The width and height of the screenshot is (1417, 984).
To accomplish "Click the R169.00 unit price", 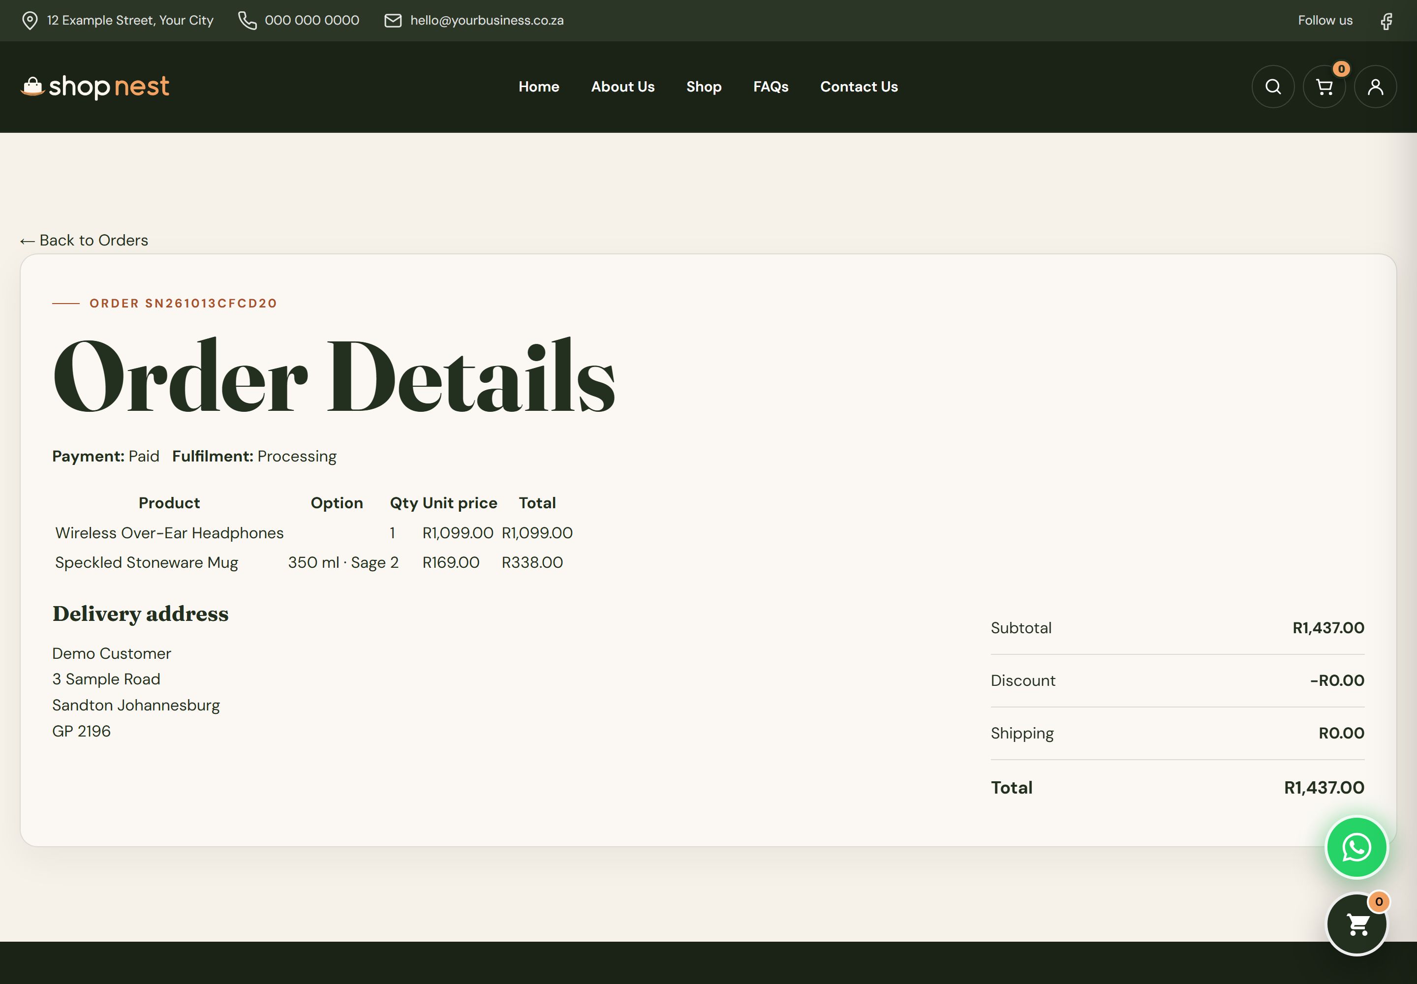I will tap(451, 562).
